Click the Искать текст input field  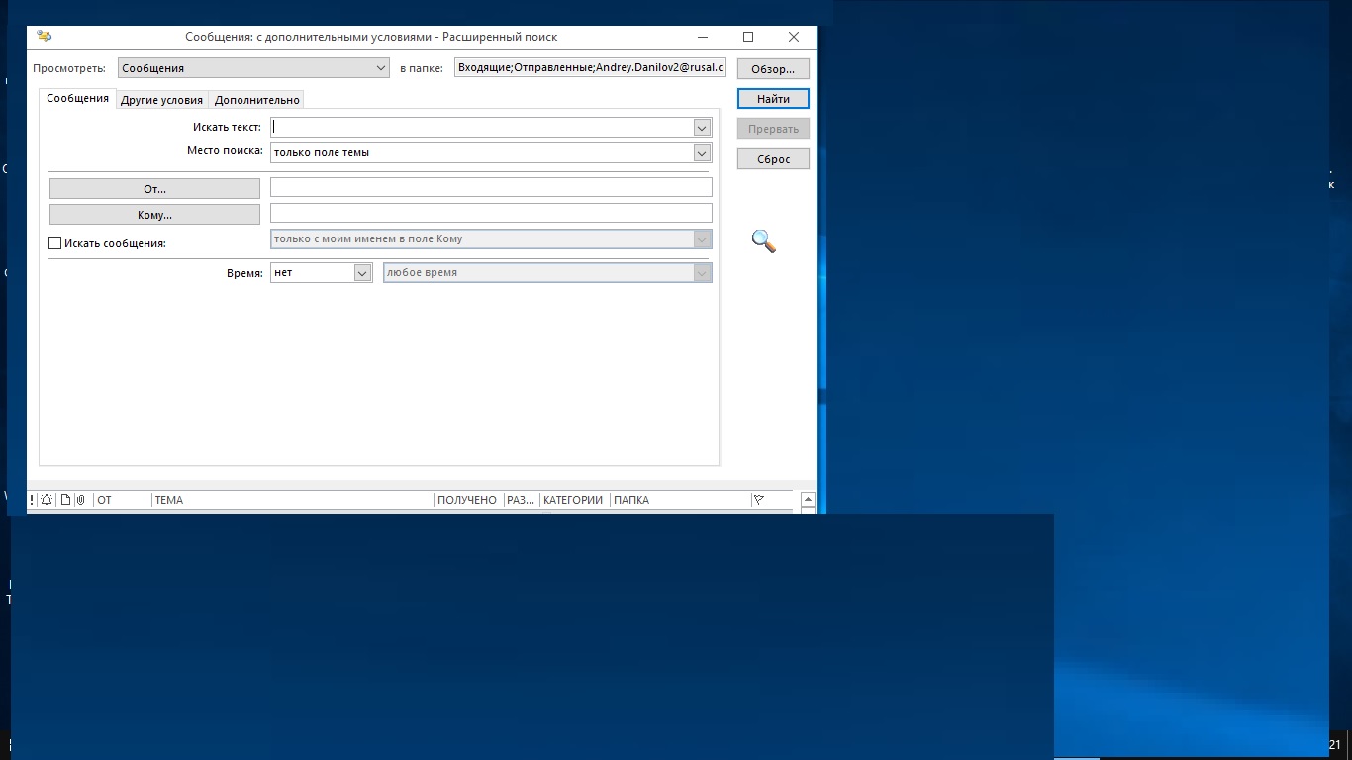tap(482, 127)
